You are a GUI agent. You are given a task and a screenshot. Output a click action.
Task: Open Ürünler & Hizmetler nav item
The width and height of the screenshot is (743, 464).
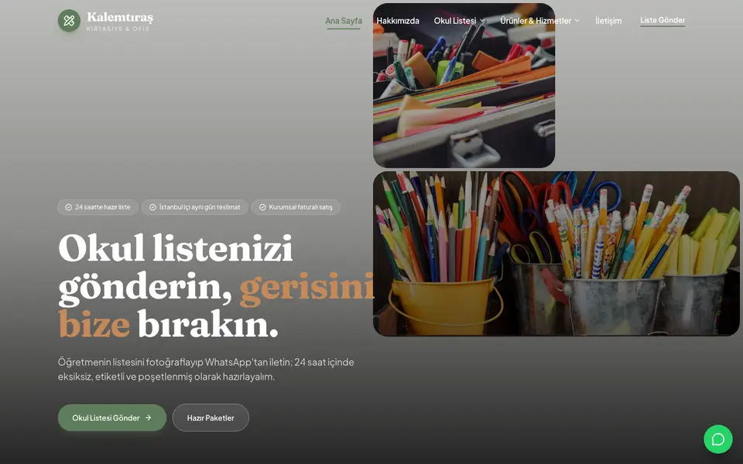(x=536, y=21)
